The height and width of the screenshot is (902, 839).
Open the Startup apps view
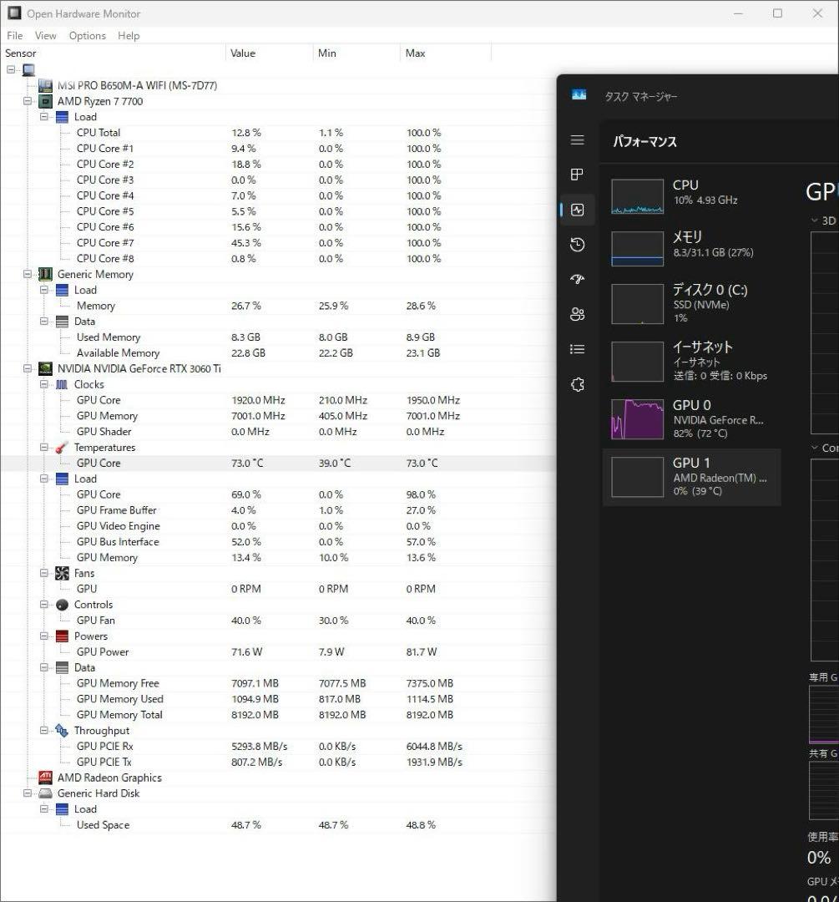pos(577,279)
